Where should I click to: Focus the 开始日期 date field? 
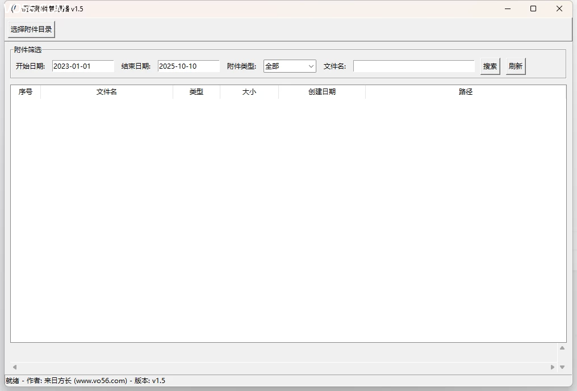(83, 66)
